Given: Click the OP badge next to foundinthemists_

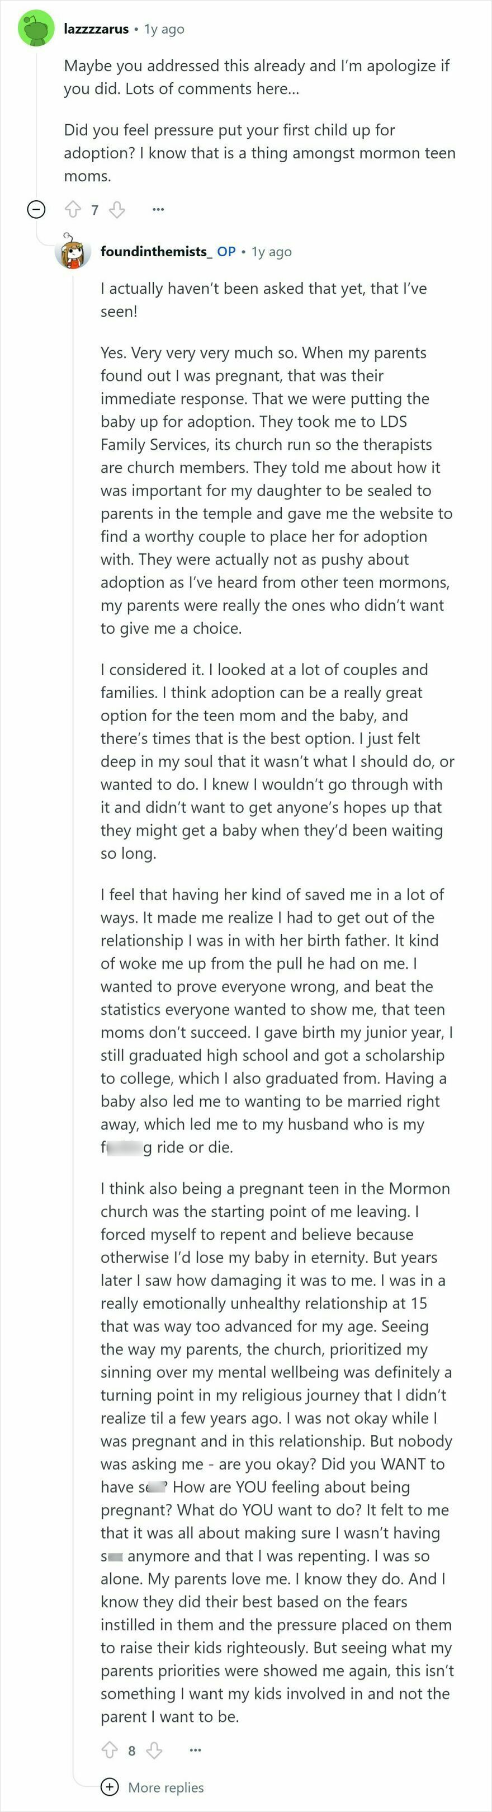Looking at the screenshot, I should tap(226, 252).
